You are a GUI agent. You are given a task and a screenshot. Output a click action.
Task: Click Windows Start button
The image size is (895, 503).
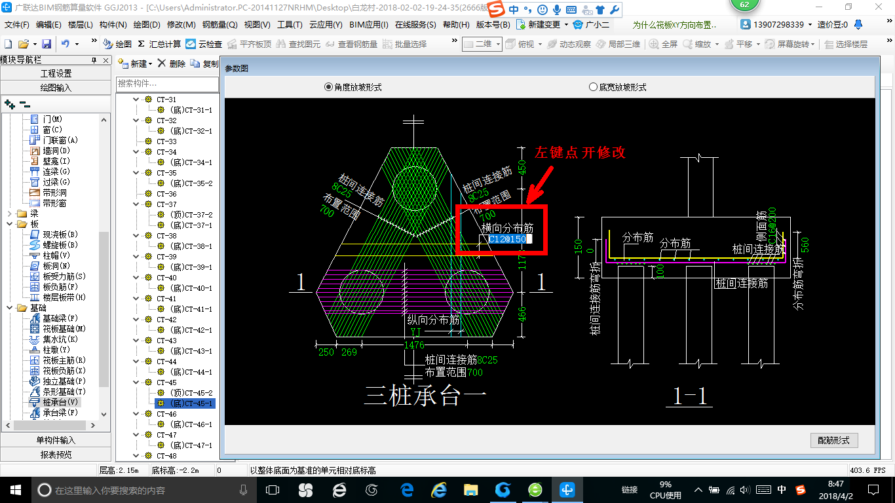click(x=16, y=489)
